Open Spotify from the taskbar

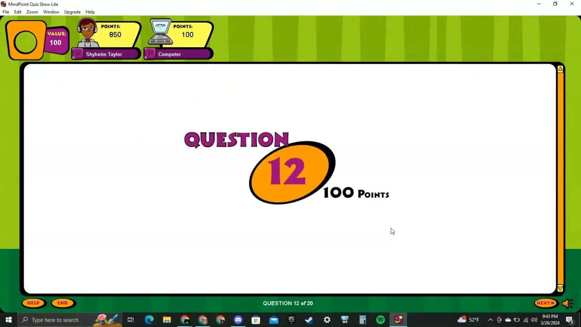point(380,320)
